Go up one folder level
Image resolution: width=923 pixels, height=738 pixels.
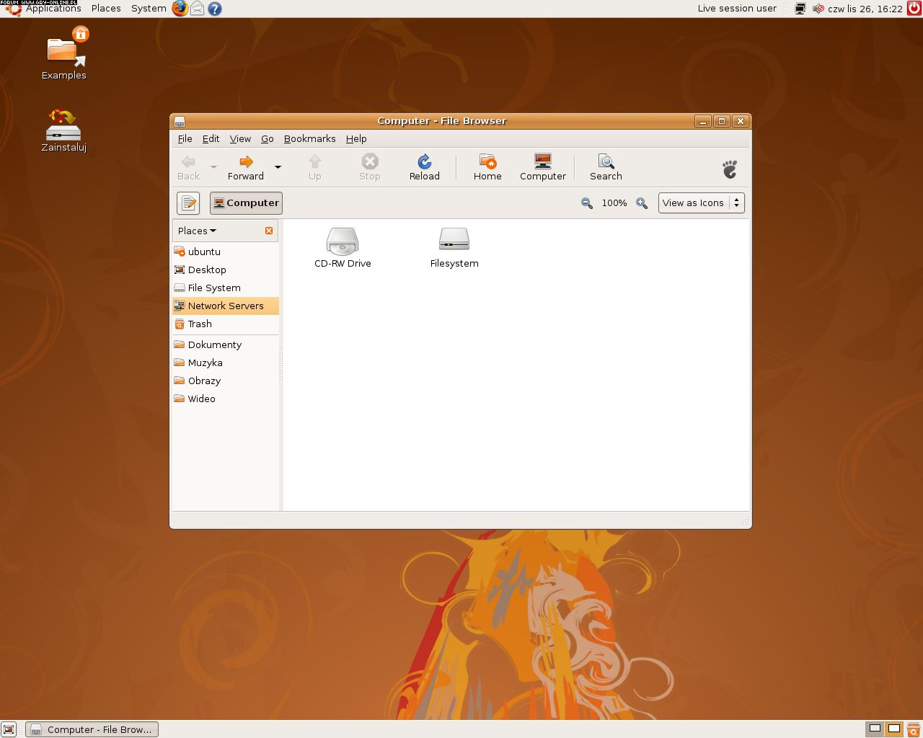pos(315,167)
